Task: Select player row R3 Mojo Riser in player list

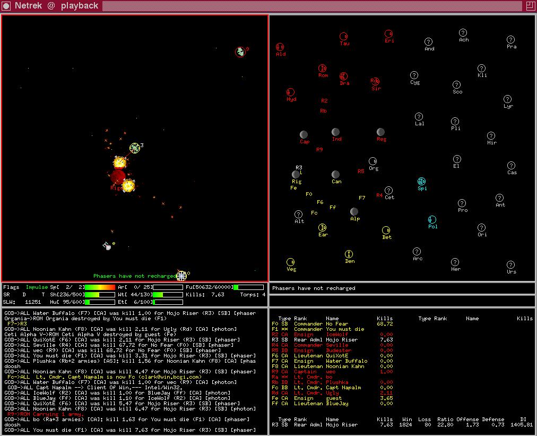Action: [332, 340]
